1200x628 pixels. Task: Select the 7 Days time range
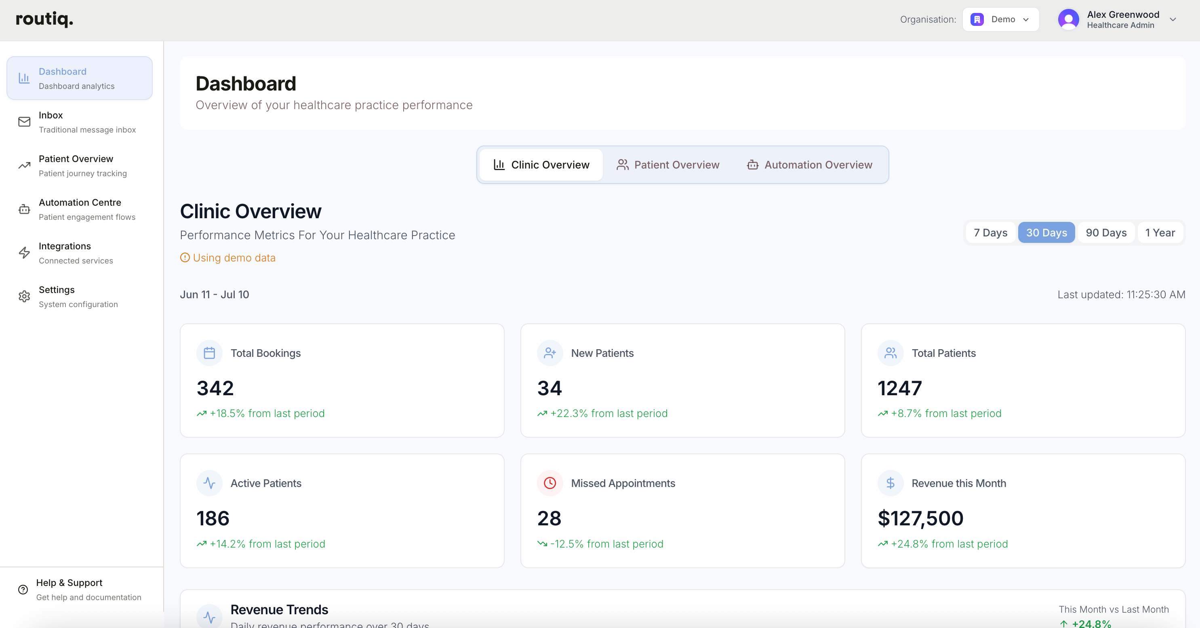(990, 232)
